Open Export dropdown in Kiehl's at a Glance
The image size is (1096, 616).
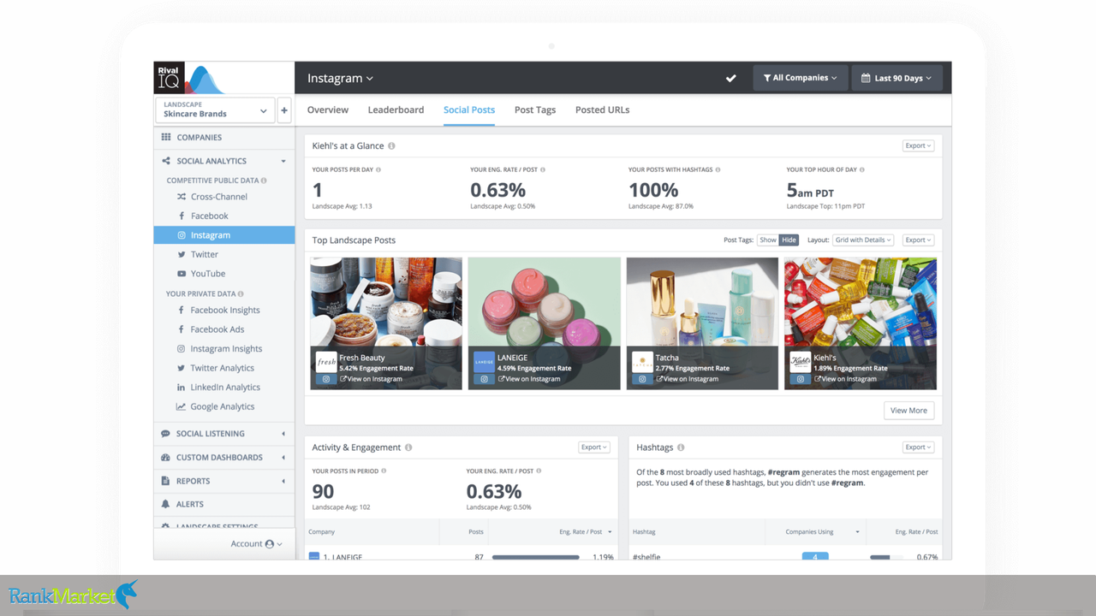pos(918,145)
